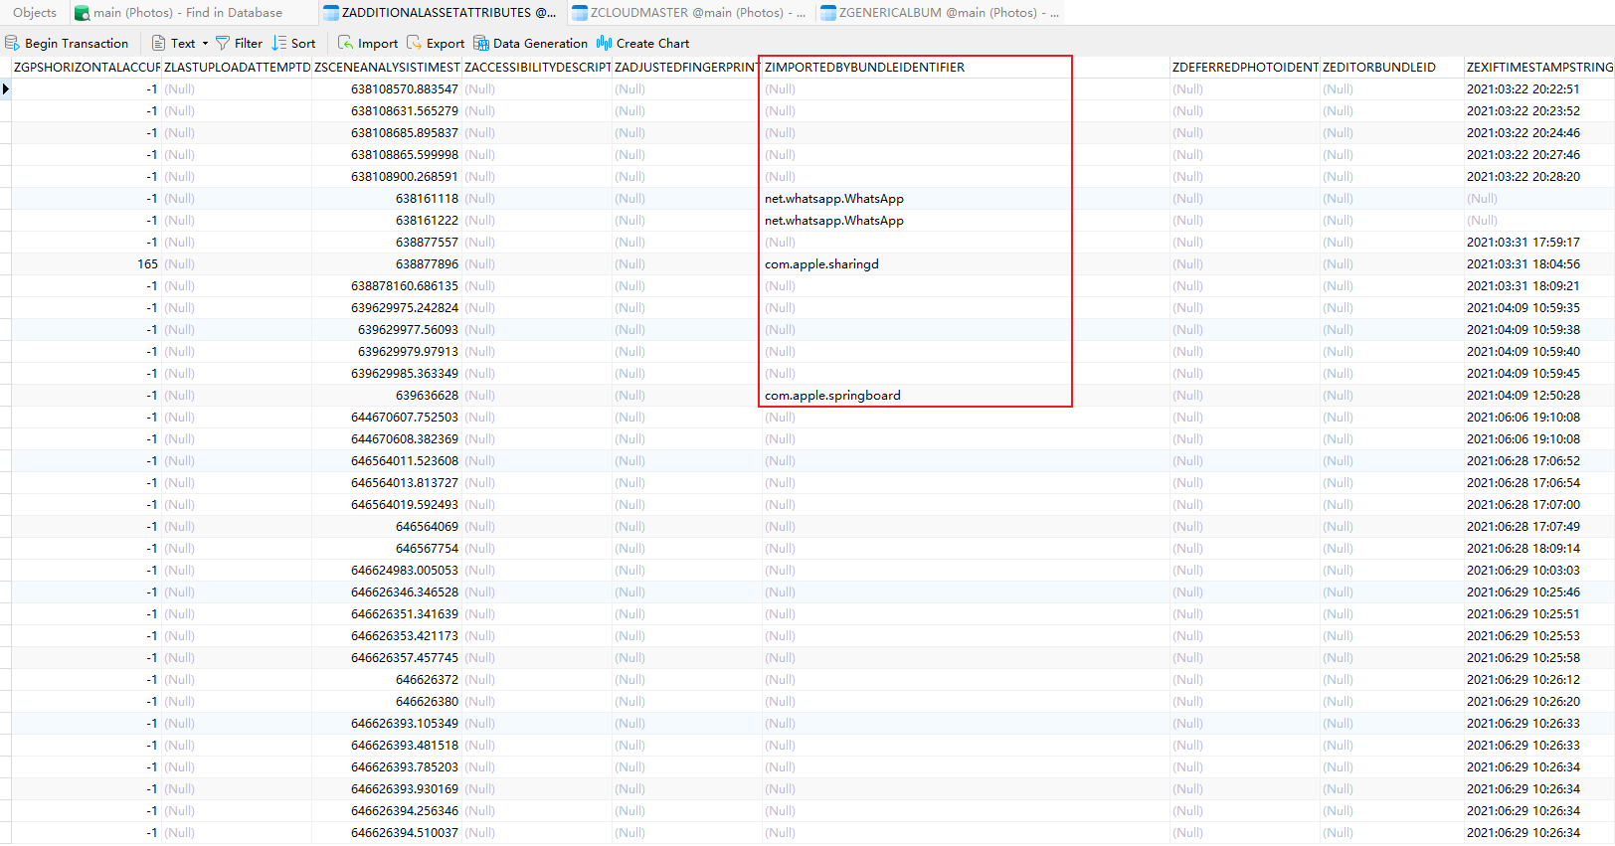Click the Create Chart icon
Viewport: 1615px width, 846px height.
point(605,43)
